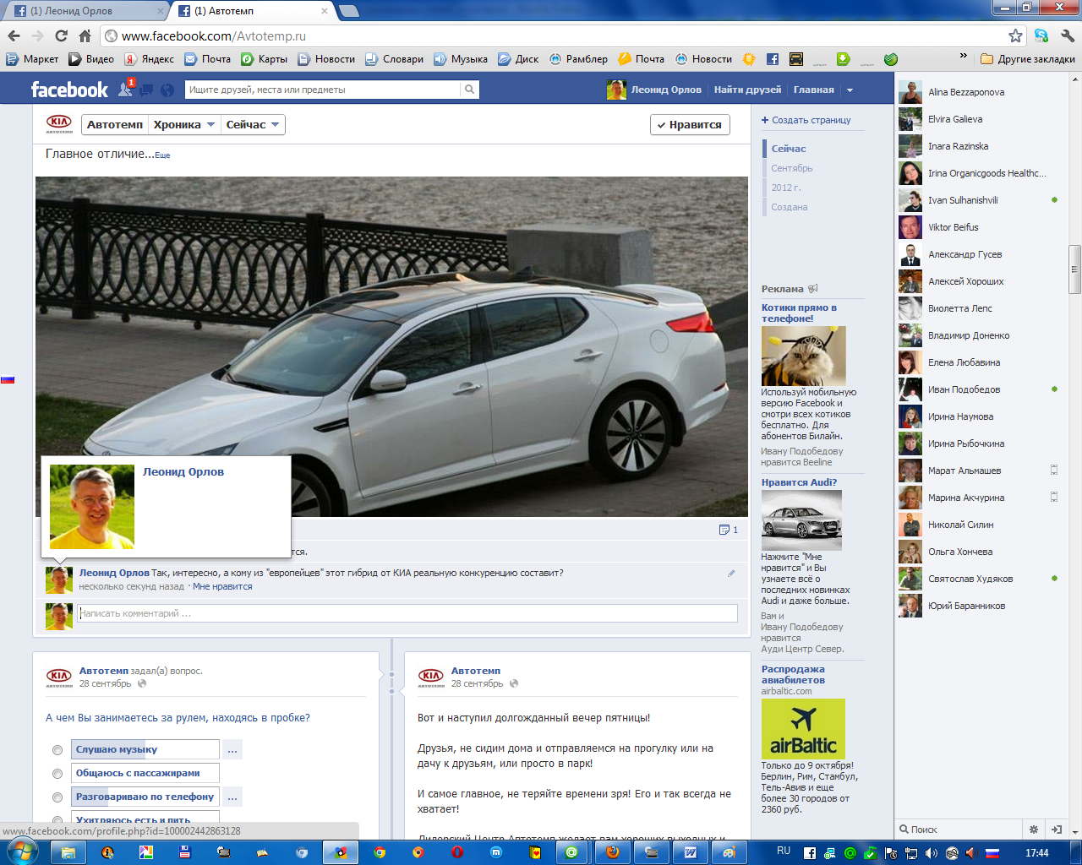Click search magnifier button in Facebook bar
This screenshot has height=865, width=1082.
coord(469,90)
